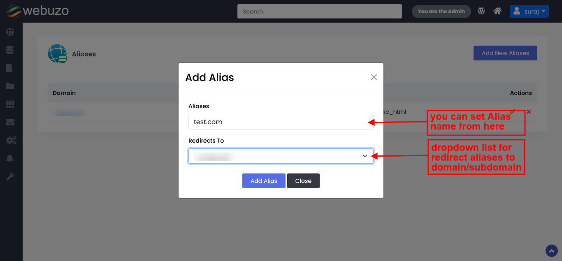Screen dimensions: 562x261
Task: Open the wrench tools sidebar icon
Action: click(10, 177)
